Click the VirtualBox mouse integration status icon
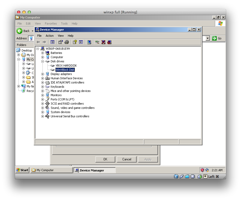The width and height of the screenshot is (241, 200). [x=200, y=176]
